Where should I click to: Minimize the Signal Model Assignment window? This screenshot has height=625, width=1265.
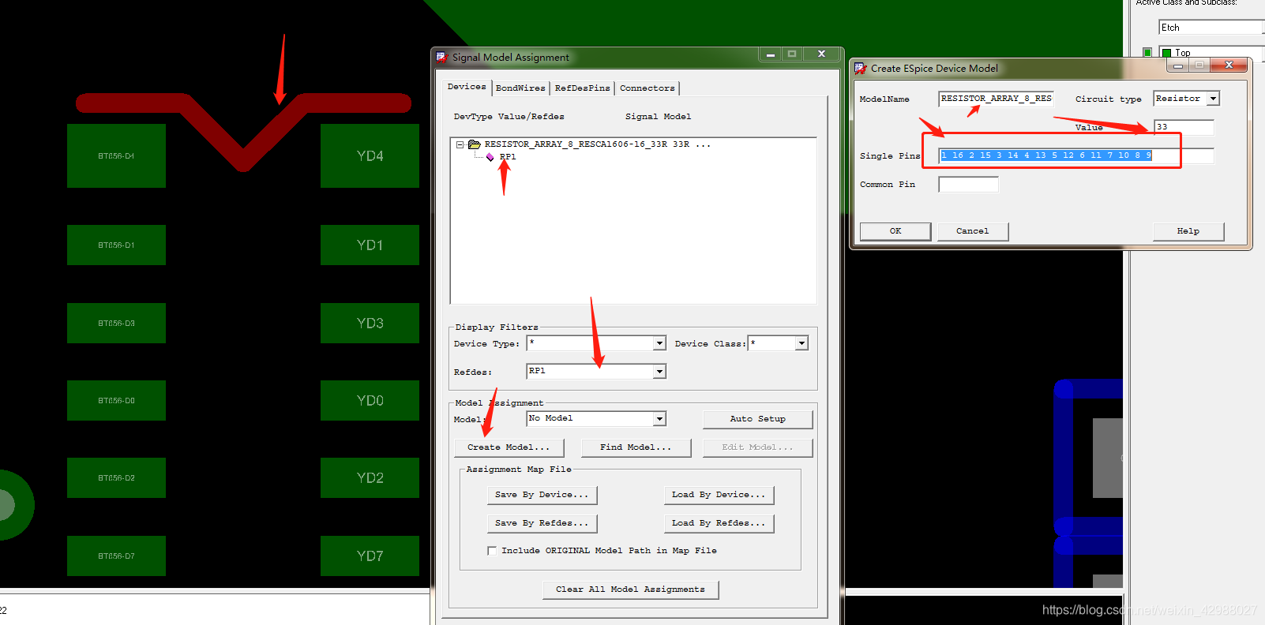[x=770, y=54]
